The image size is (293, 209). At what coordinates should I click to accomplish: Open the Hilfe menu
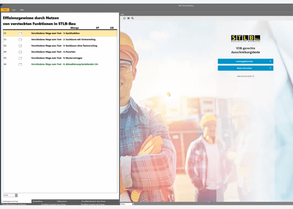click(22, 10)
